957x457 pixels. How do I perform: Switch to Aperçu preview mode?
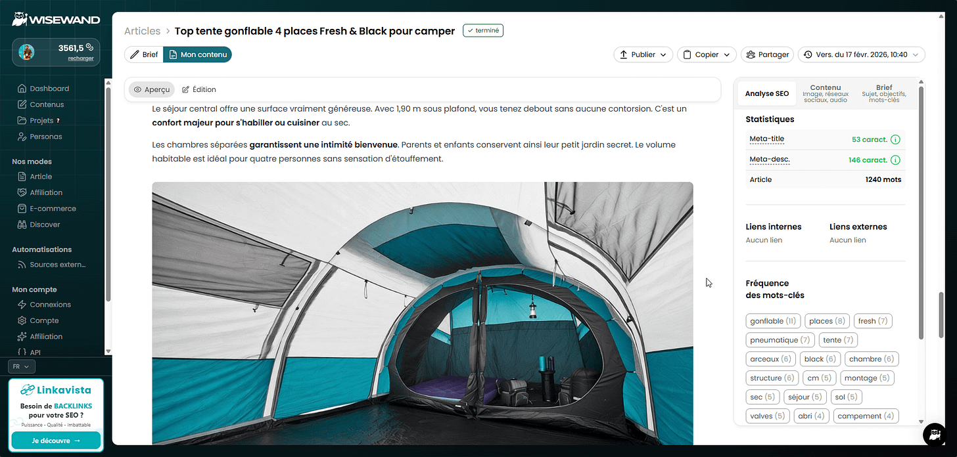pos(152,89)
